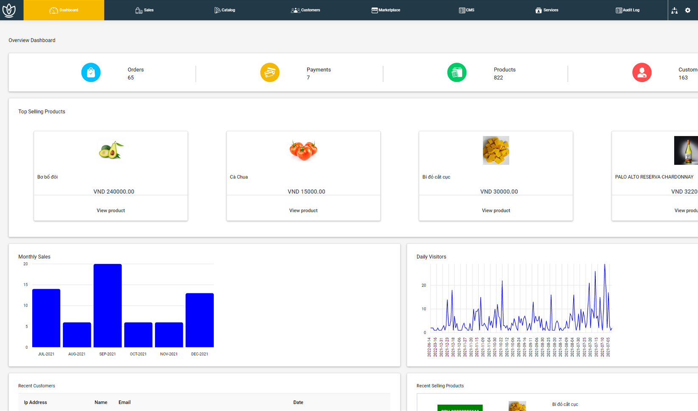
Task: Click the yellow Payments card icon
Action: tap(270, 72)
